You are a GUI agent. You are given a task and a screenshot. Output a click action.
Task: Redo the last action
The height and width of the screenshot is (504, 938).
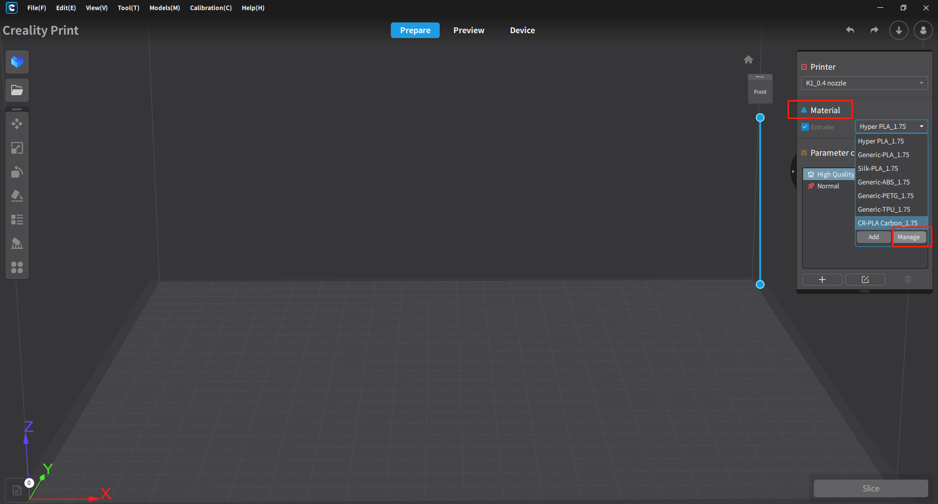point(874,30)
